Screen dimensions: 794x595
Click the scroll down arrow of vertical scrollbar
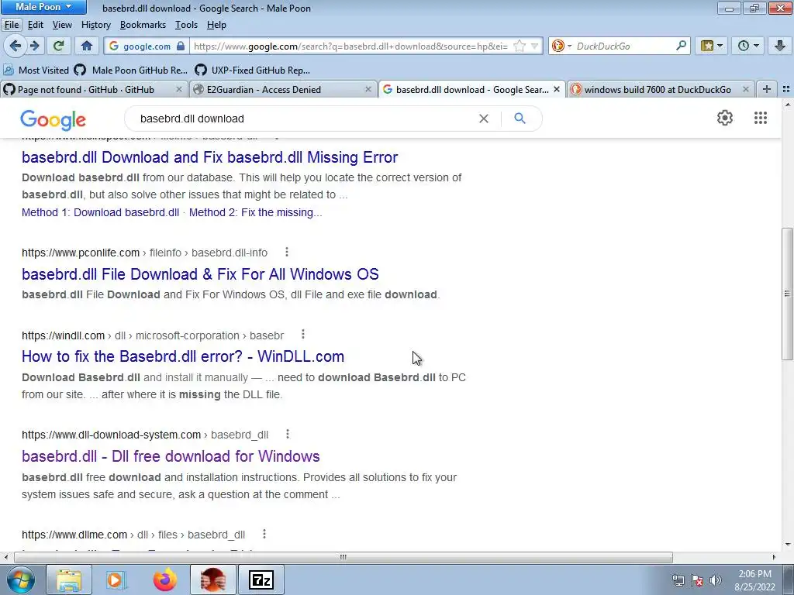tap(788, 545)
